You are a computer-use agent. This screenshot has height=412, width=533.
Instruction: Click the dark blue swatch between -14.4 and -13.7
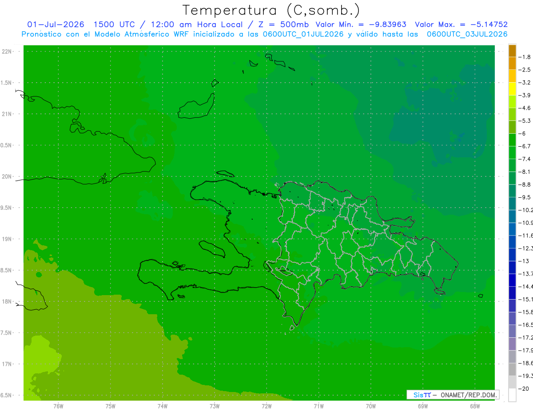512,280
